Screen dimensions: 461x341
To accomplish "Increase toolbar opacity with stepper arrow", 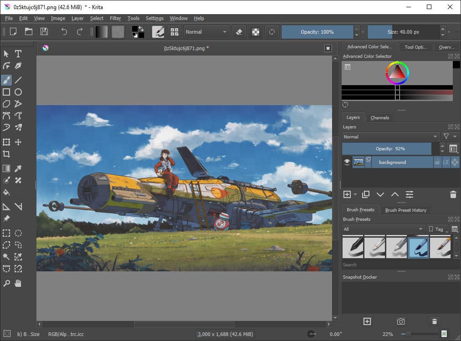I will point(356,29).
